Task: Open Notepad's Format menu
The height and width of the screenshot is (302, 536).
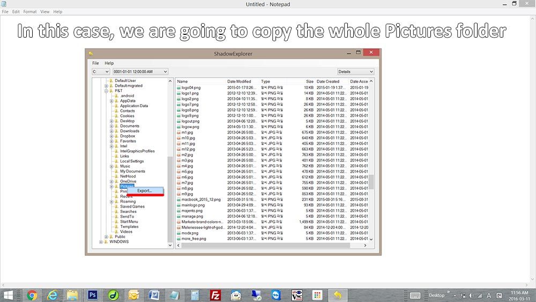Action: 29,12
